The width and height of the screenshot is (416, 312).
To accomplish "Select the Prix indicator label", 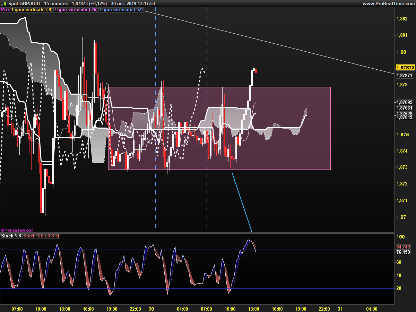I will coord(6,10).
